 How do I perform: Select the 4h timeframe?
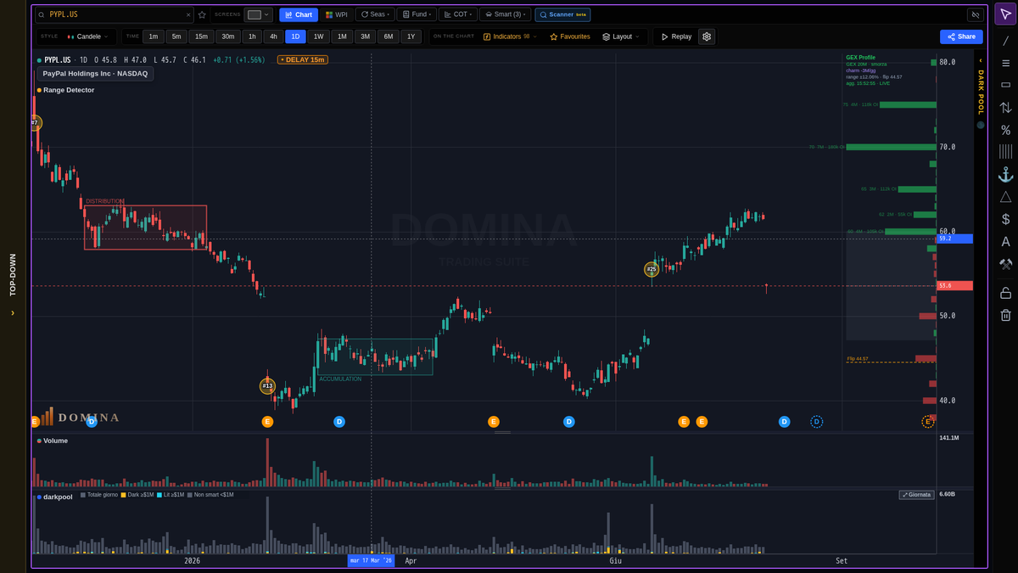273,37
